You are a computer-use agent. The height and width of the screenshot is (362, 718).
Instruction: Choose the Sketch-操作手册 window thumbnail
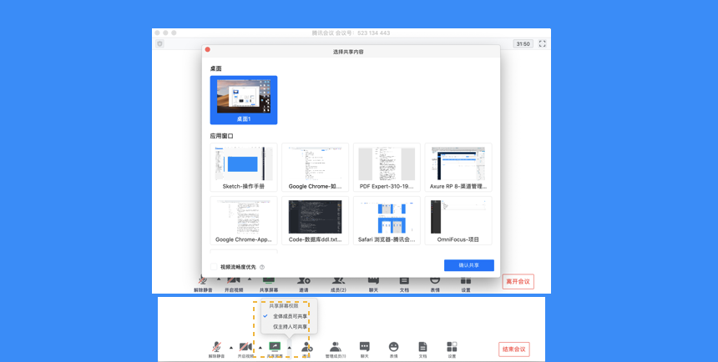(244, 167)
